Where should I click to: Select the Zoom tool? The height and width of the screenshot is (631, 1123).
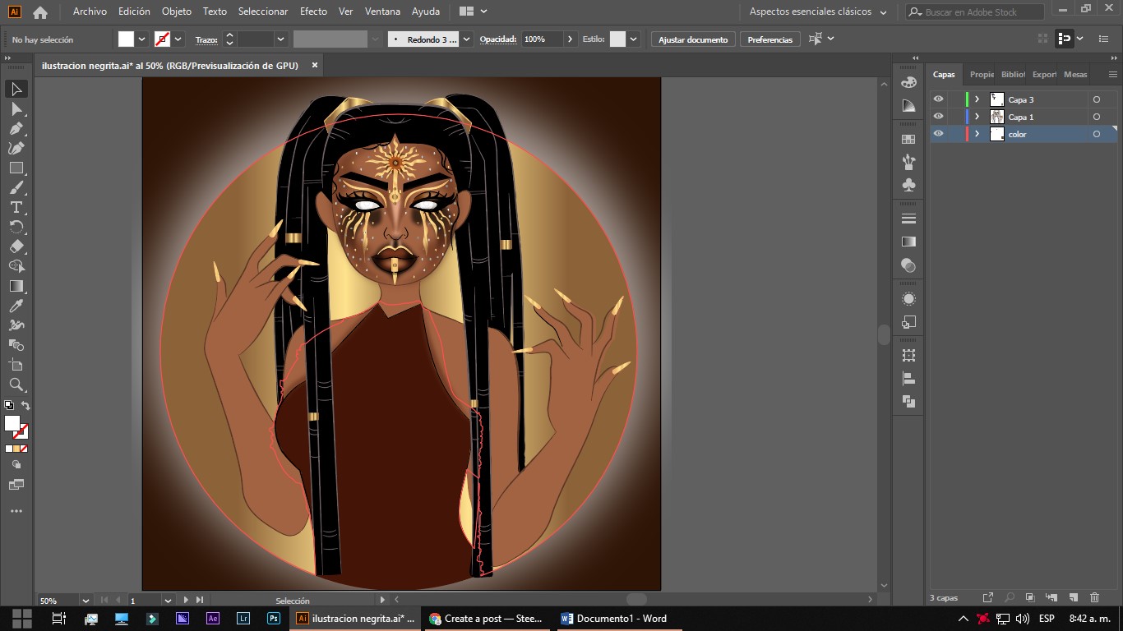click(16, 385)
